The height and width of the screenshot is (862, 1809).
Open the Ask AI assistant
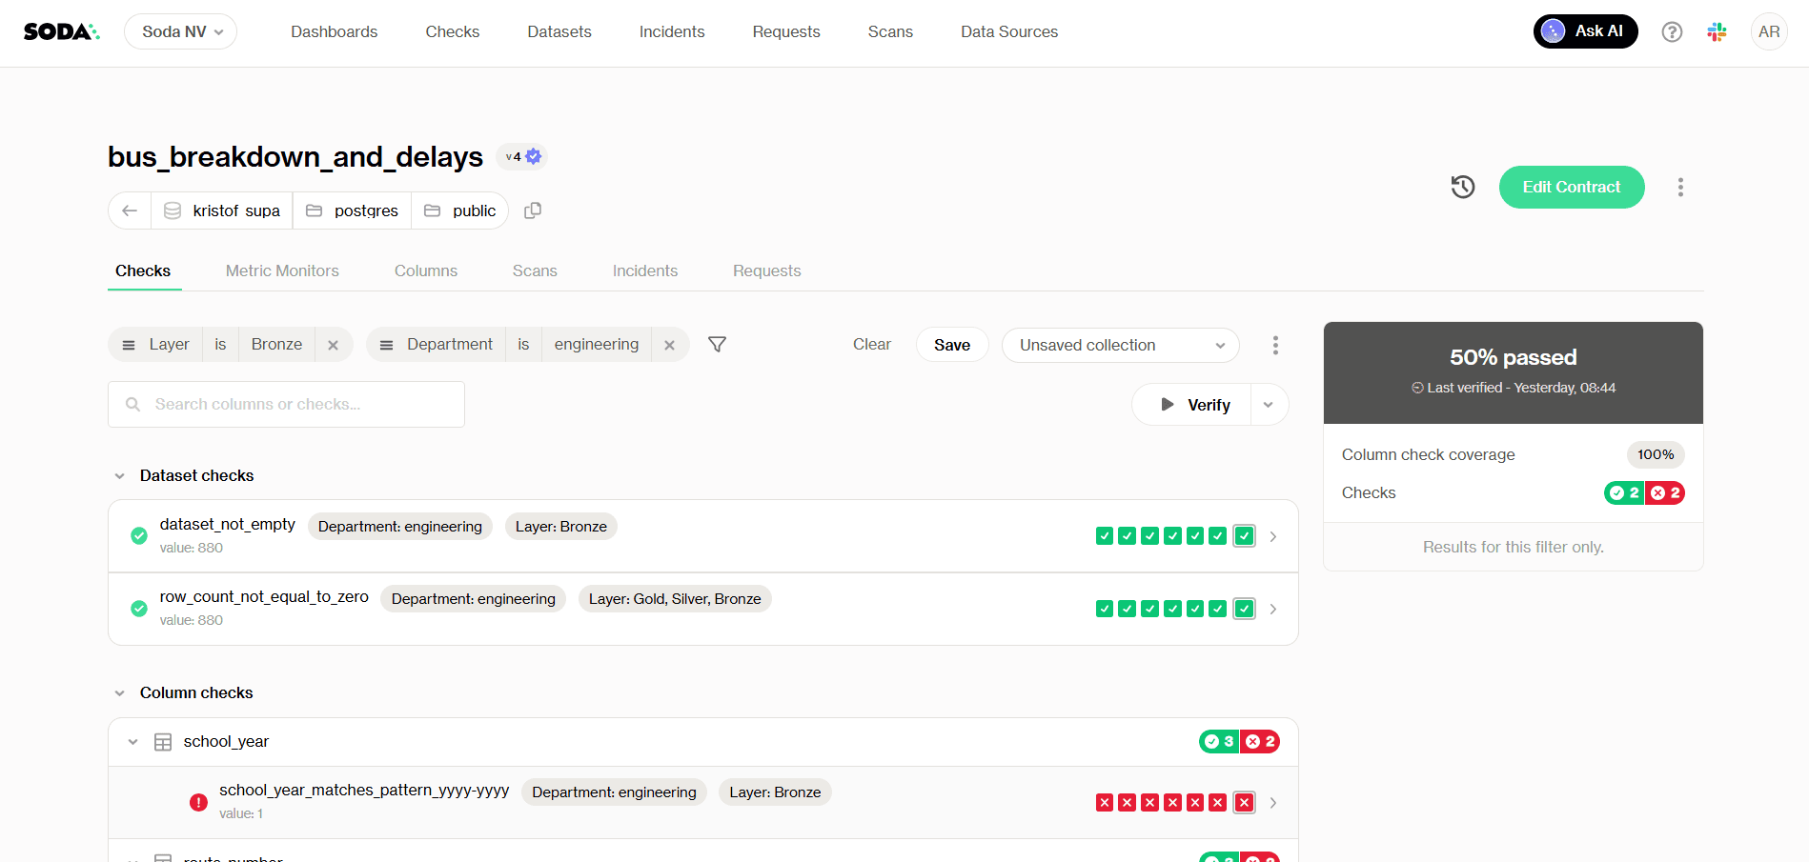pyautogui.click(x=1585, y=30)
